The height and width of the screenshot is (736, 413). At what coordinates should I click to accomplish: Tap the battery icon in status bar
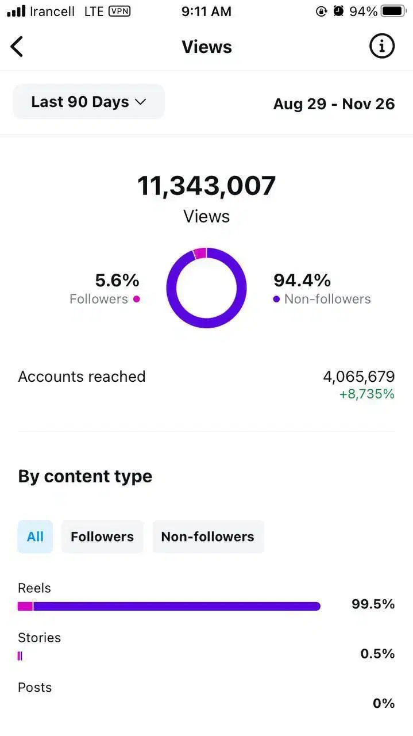(393, 11)
